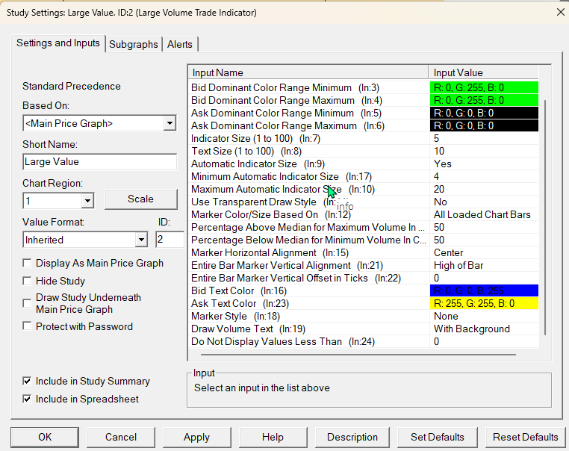This screenshot has height=451, width=569.
Task: Select the Marker Style input name
Action: pos(235,317)
